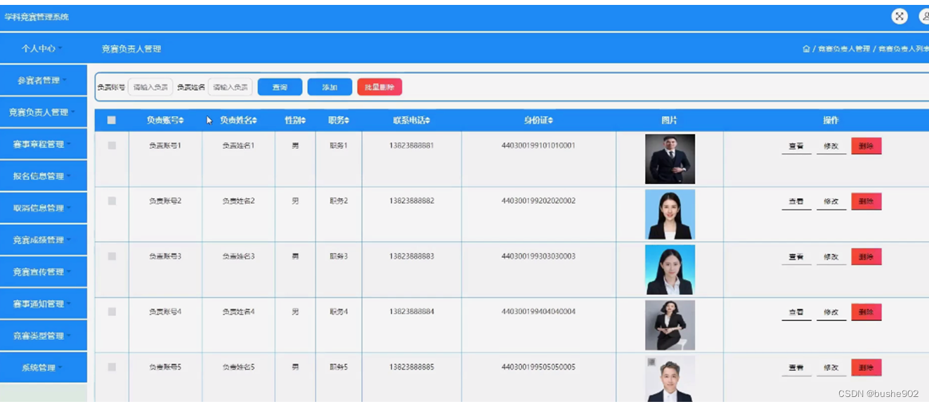Click the red 批量删除 button

[x=379, y=87]
